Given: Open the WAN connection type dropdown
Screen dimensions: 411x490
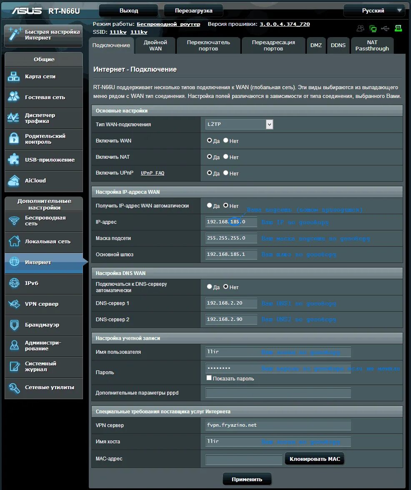Looking at the screenshot, I should pyautogui.click(x=239, y=124).
